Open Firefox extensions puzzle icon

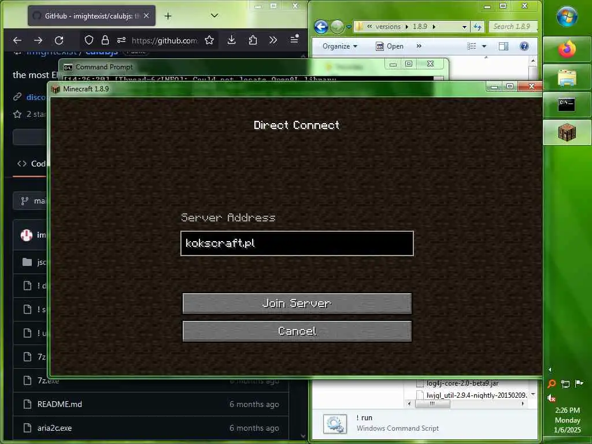253,40
